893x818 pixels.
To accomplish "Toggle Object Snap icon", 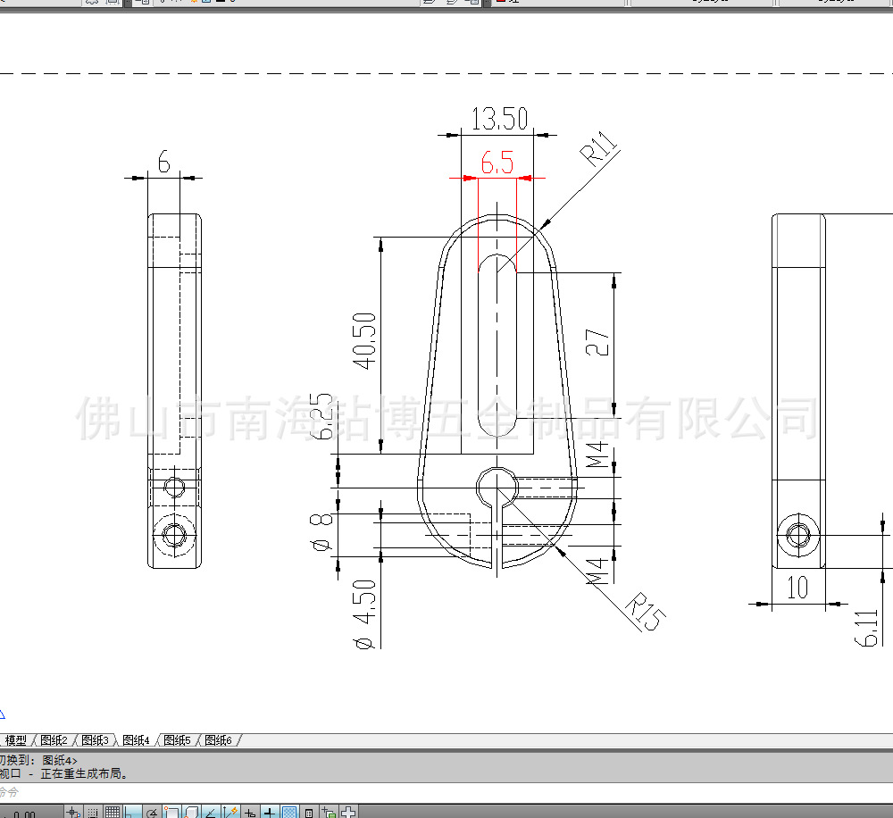I will [172, 813].
